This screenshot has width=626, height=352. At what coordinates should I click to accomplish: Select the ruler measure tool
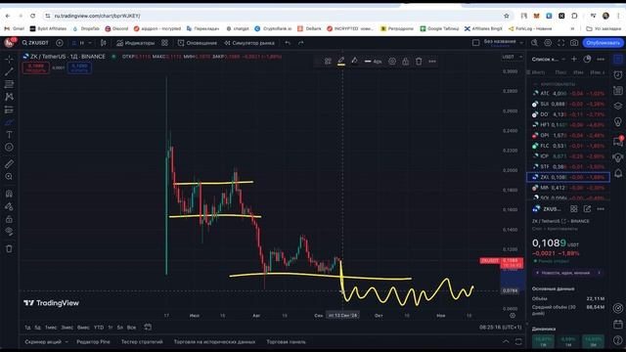tap(9, 164)
